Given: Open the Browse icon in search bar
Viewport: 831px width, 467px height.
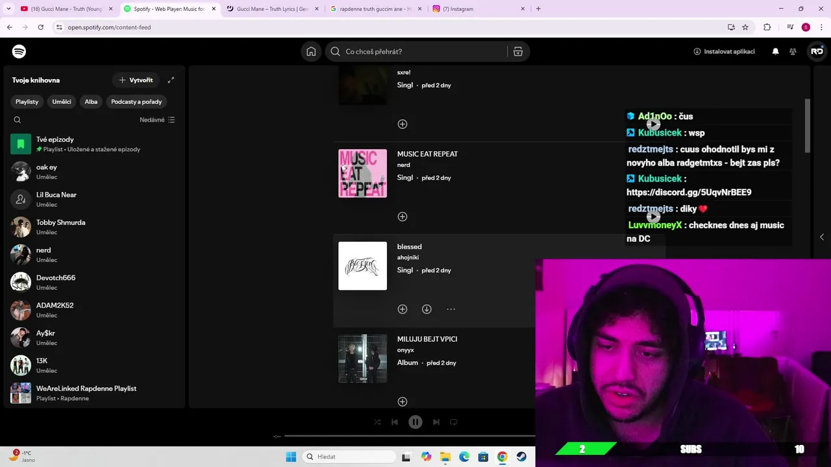Looking at the screenshot, I should (518, 52).
